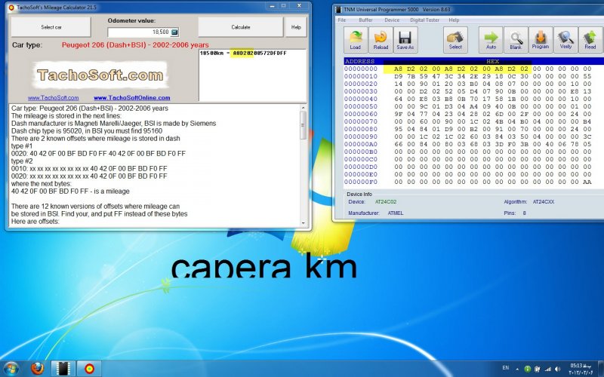
Task: Click the AT24CXX algorithm value
Action: point(544,202)
